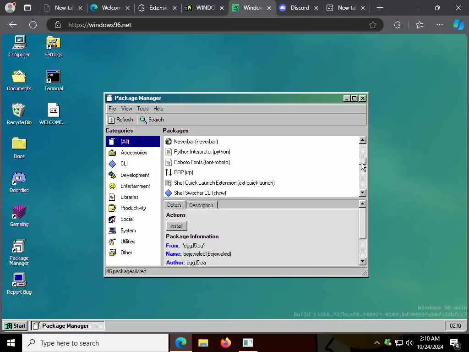Open Windows notification center
The width and height of the screenshot is (469, 352).
tap(455, 343)
